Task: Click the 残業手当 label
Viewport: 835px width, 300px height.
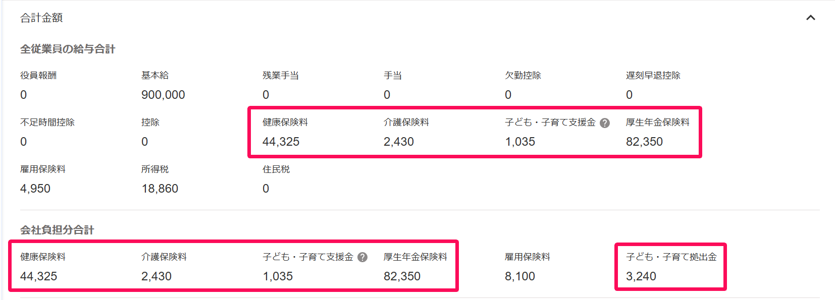Action: tap(281, 76)
